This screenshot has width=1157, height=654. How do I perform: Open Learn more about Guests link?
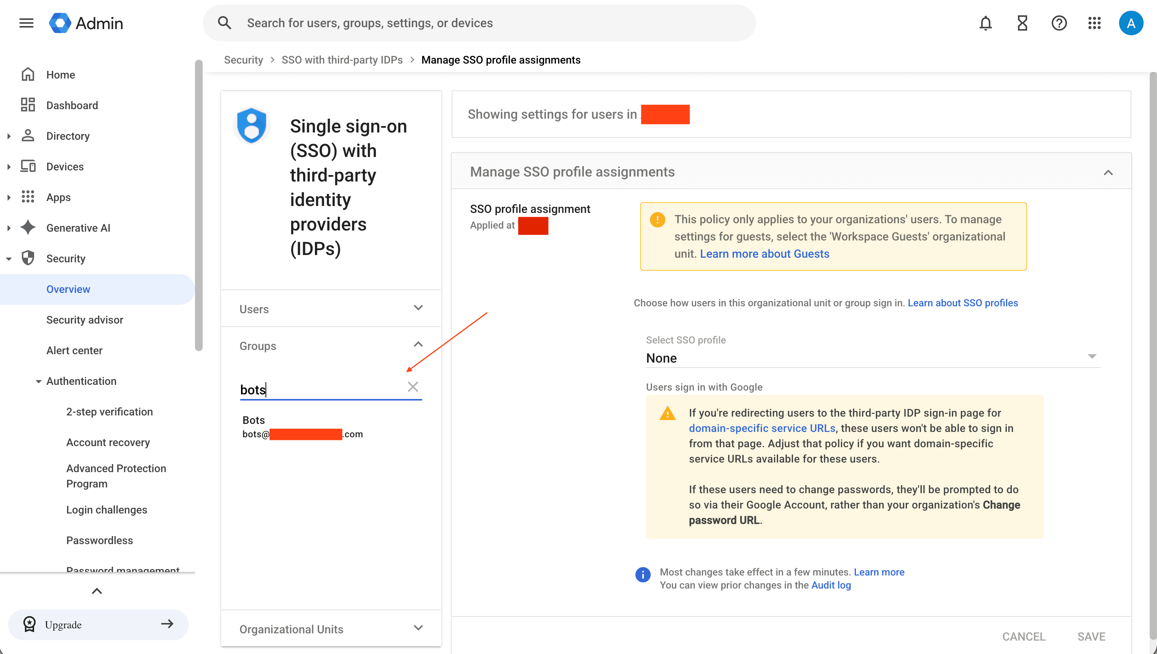coord(764,254)
